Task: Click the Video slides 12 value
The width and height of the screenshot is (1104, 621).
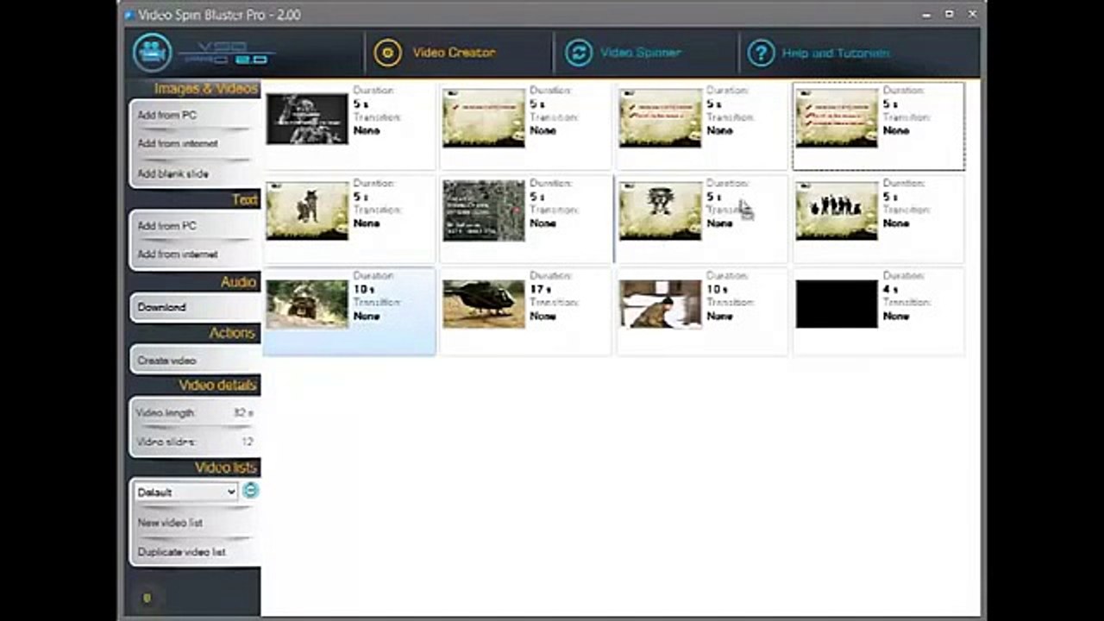Action: click(x=248, y=442)
